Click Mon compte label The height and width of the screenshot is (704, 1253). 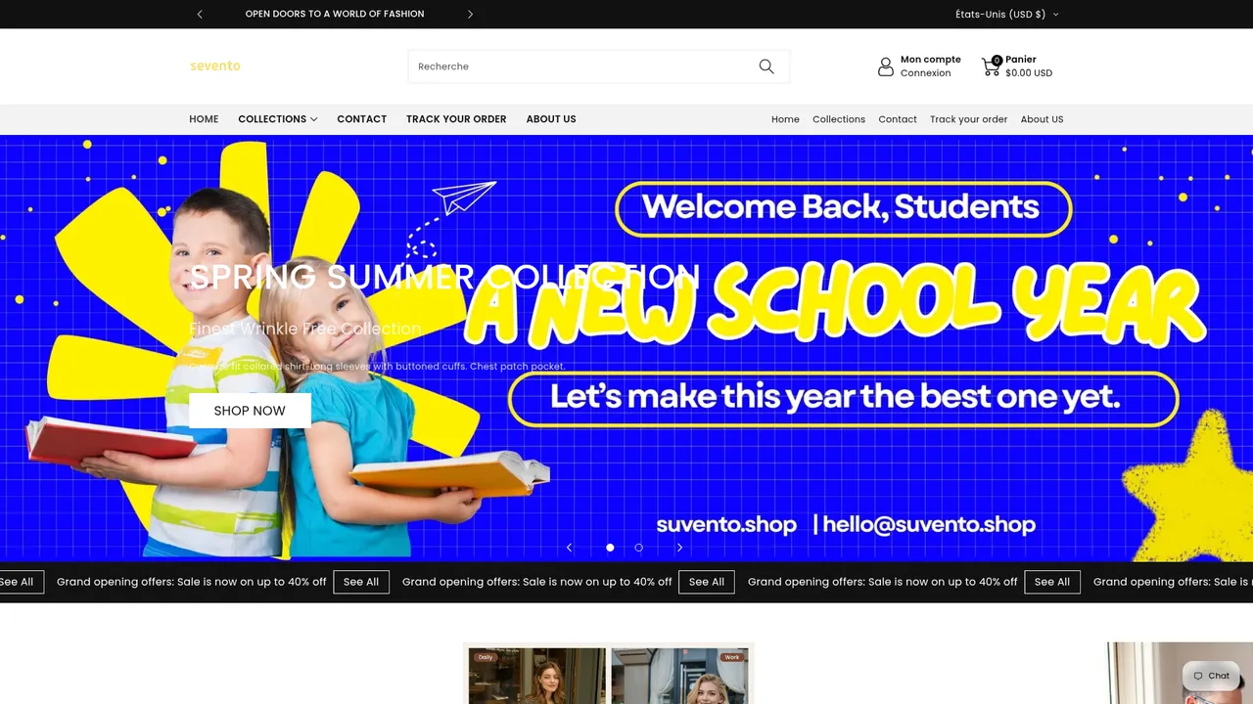[x=931, y=60]
